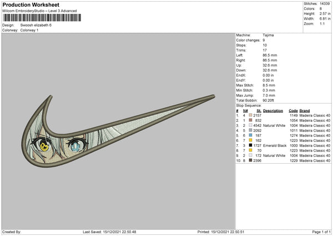This screenshot has width=333, height=236.
Task: Click the 'Color changes:' label
Action: [248, 40]
